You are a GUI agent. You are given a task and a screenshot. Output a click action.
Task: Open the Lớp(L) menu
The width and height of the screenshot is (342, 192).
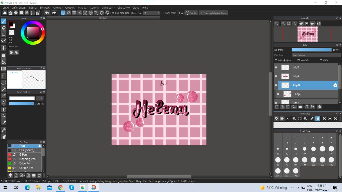tap(33, 8)
